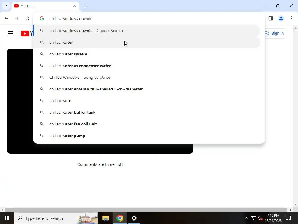Select the 'chilled water' suggestion
This screenshot has width=298, height=224.
click(x=147, y=42)
